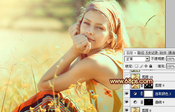Select layer named 曲线 4

click(160, 102)
